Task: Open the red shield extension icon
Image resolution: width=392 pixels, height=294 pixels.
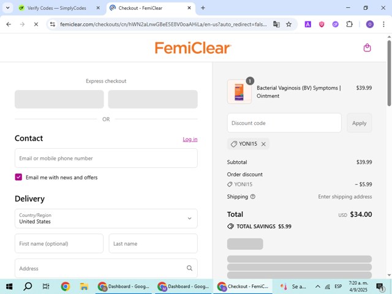Action: click(322, 24)
